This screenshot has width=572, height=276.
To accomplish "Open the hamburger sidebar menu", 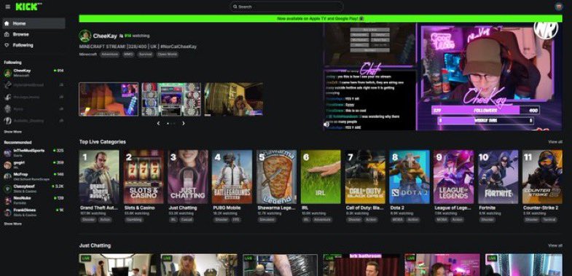I will point(8,7).
